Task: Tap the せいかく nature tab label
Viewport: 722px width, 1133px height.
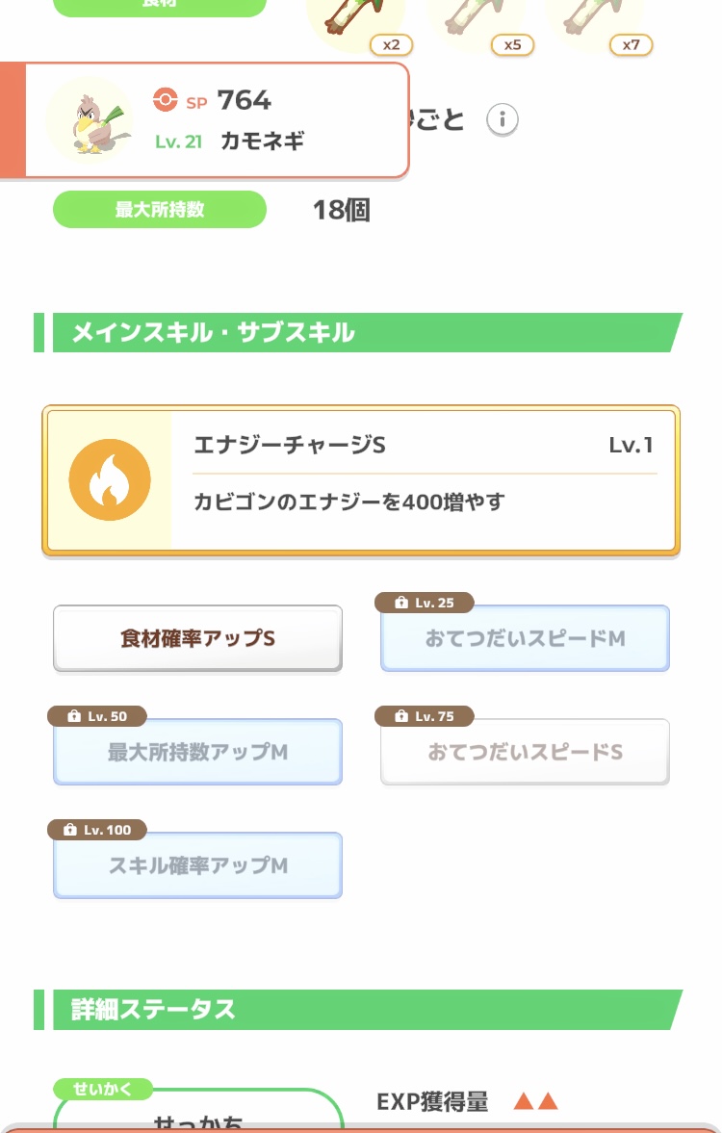Action: tap(102, 1090)
